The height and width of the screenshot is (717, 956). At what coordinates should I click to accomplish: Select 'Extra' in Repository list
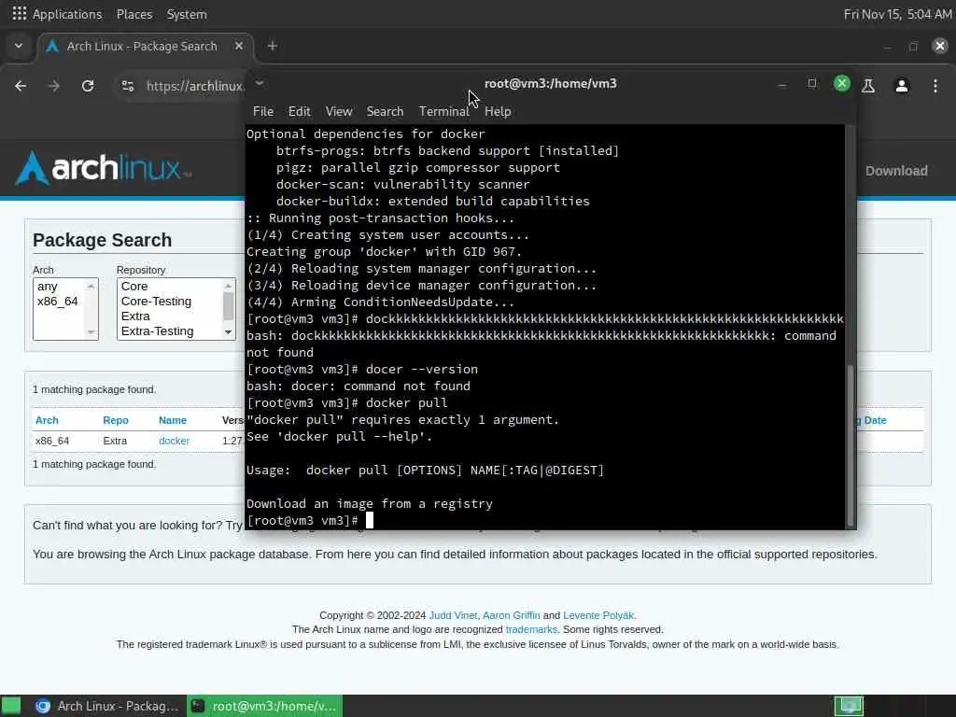(135, 316)
